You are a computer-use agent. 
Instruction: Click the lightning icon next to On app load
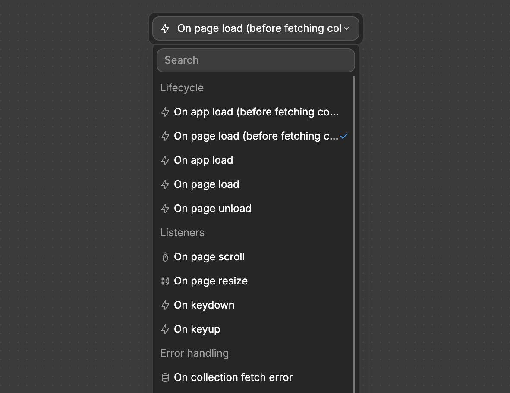165,160
